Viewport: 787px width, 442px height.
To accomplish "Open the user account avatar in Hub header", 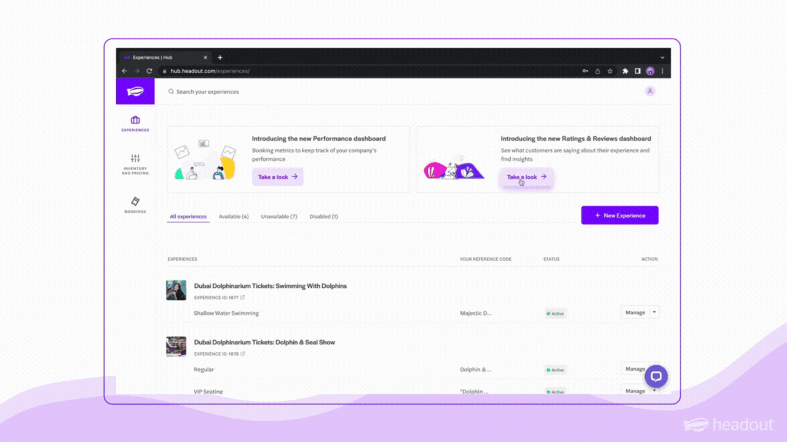I will (650, 91).
